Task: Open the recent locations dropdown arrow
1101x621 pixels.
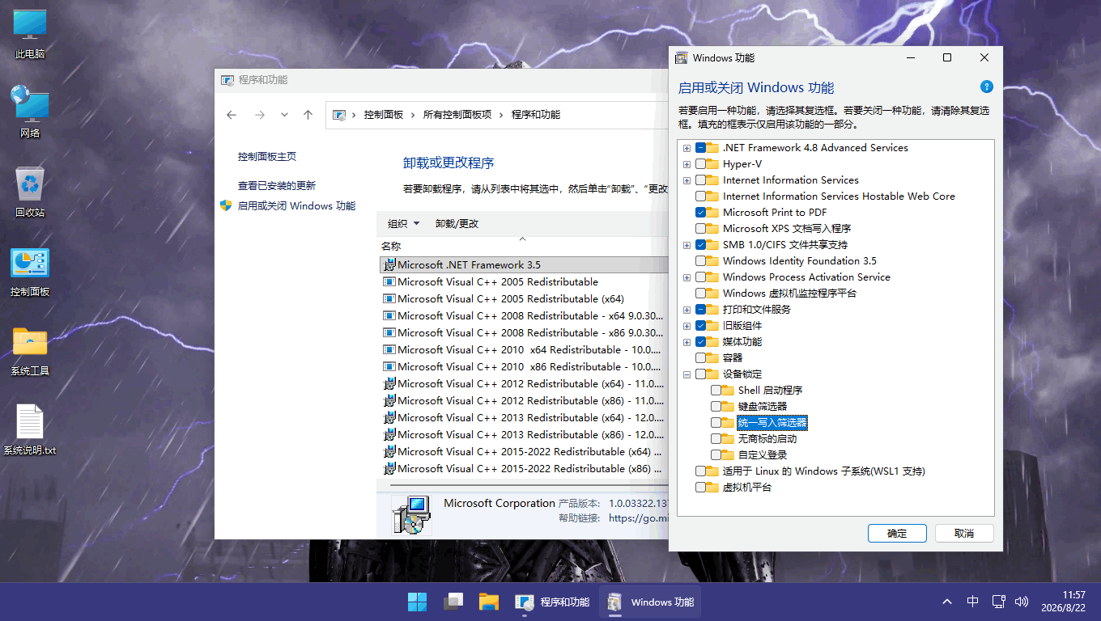Action: (284, 115)
